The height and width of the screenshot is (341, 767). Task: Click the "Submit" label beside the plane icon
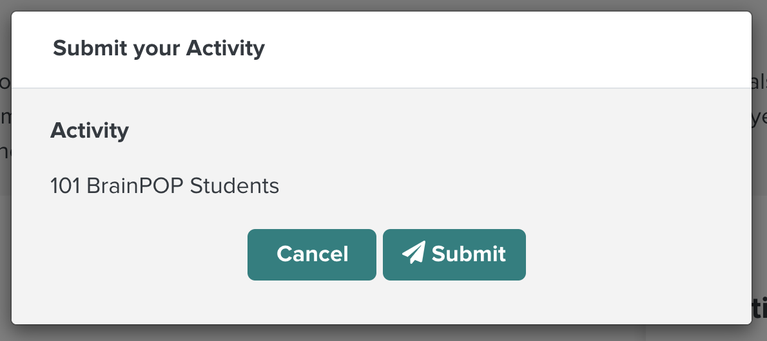(x=469, y=254)
